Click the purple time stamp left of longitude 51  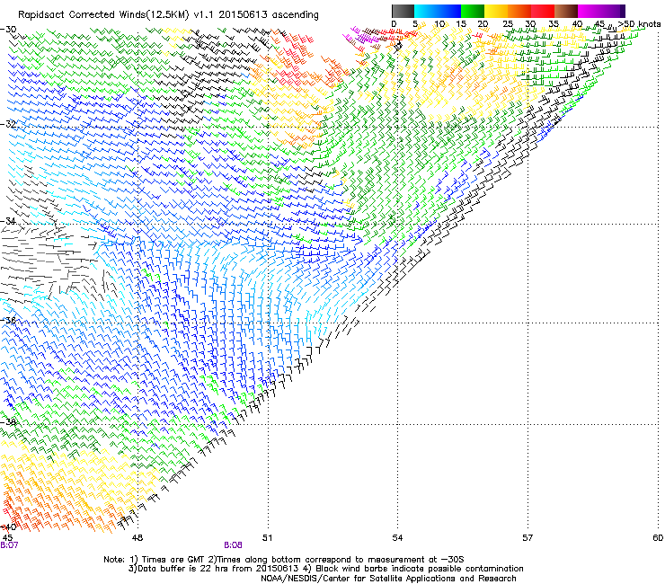click(x=234, y=545)
